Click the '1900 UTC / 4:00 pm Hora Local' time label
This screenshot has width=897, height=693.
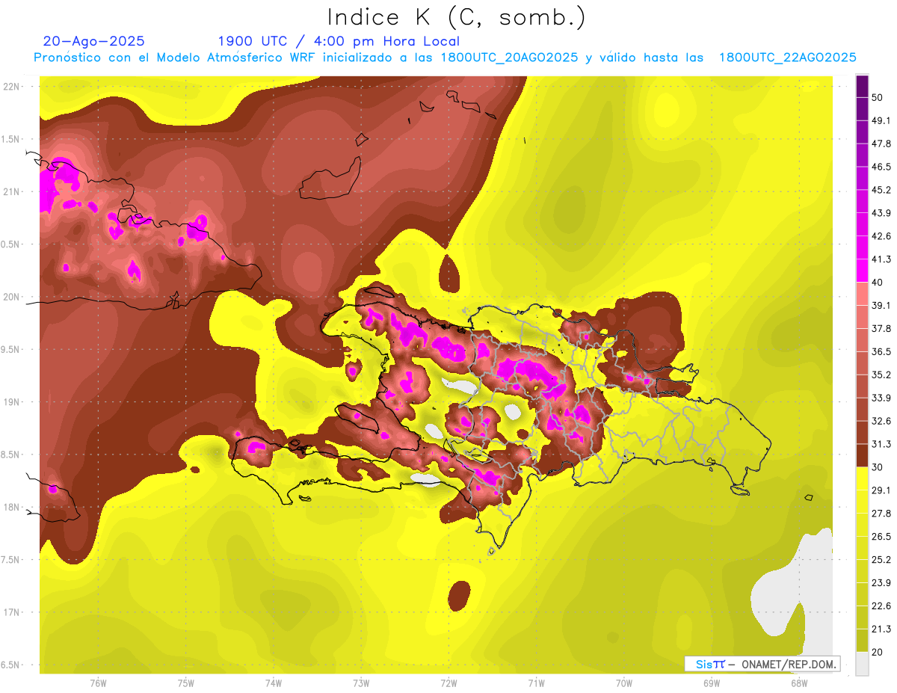[x=339, y=41]
